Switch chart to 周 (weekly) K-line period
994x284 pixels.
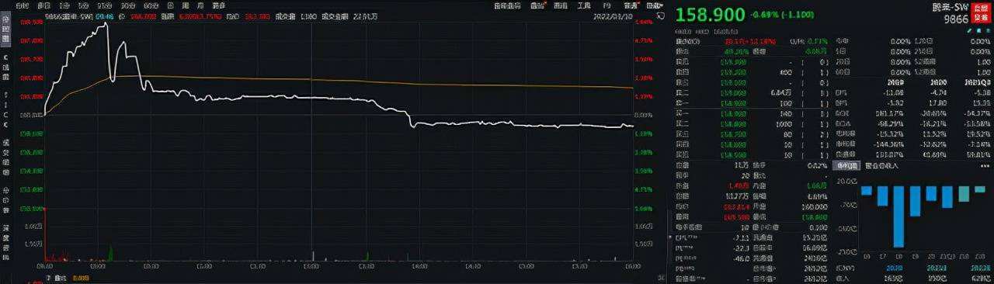[186, 5]
